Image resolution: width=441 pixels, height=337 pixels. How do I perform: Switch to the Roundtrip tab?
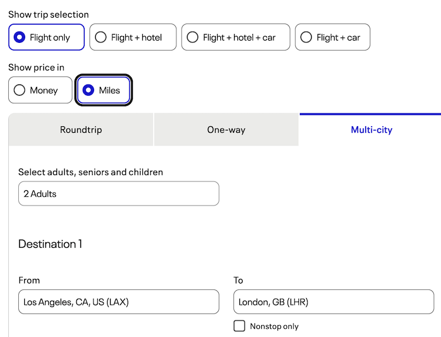(81, 130)
